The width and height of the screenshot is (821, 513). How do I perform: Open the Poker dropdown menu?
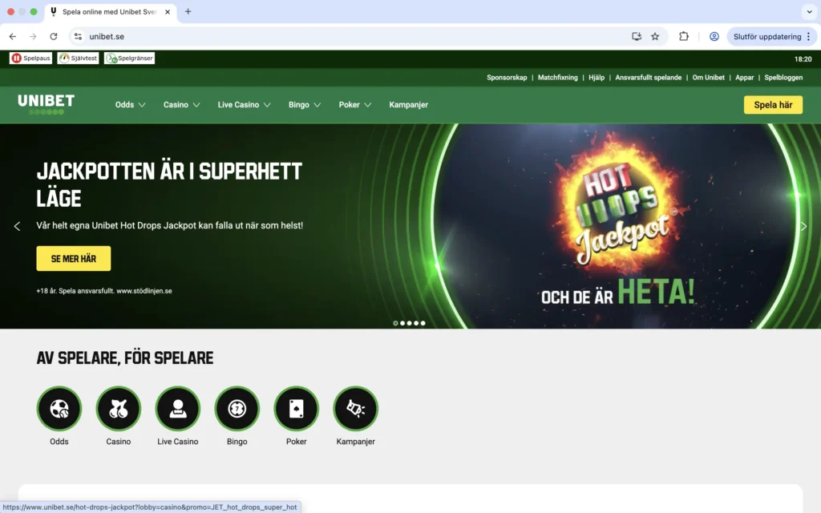coord(354,104)
